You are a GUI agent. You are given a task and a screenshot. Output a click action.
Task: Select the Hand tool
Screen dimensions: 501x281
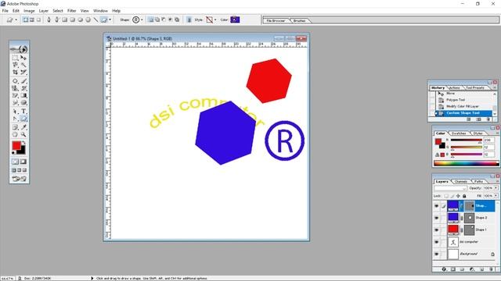pos(15,135)
